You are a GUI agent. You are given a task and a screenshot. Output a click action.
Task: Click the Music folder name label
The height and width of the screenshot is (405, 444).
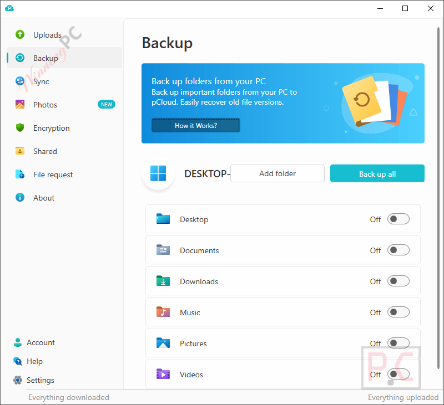[190, 312]
